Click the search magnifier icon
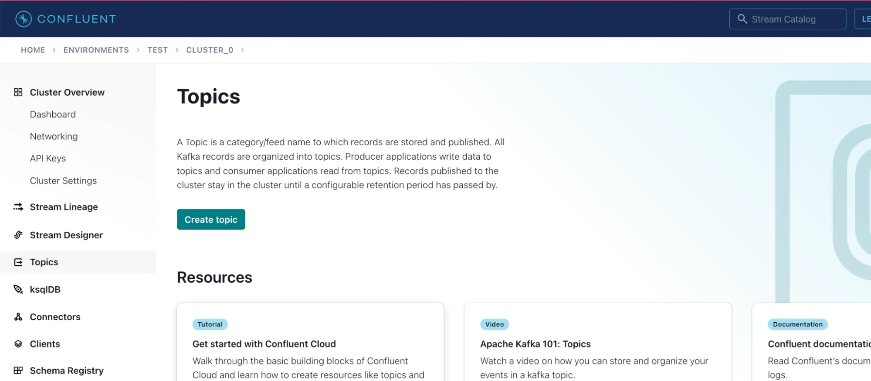 click(x=742, y=19)
